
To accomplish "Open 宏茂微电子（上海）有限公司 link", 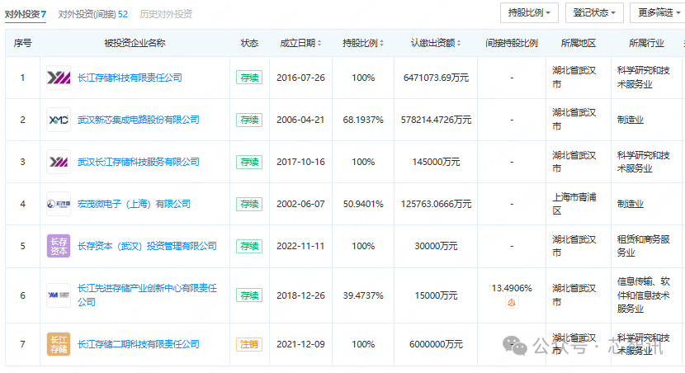I will pos(135,204).
